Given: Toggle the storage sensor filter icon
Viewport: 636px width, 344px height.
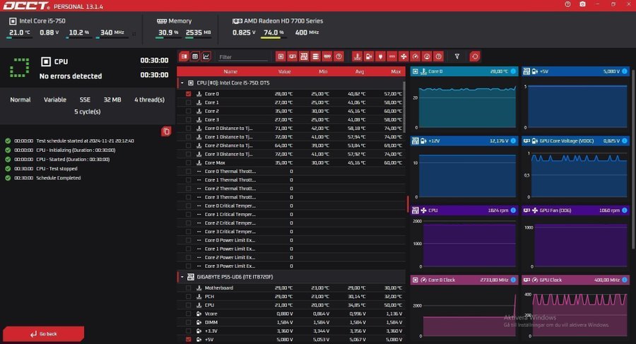Looking at the screenshot, I should click(x=315, y=57).
